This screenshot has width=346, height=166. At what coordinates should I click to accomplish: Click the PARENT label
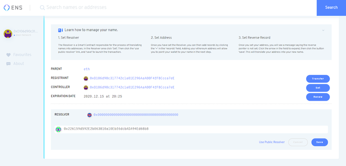click(57, 69)
